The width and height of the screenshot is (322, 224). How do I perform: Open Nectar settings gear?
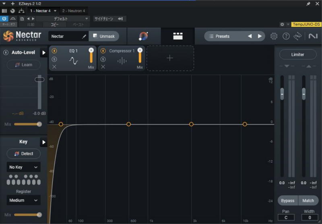(x=274, y=36)
